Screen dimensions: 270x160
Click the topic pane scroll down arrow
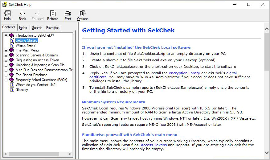[x=267, y=153]
